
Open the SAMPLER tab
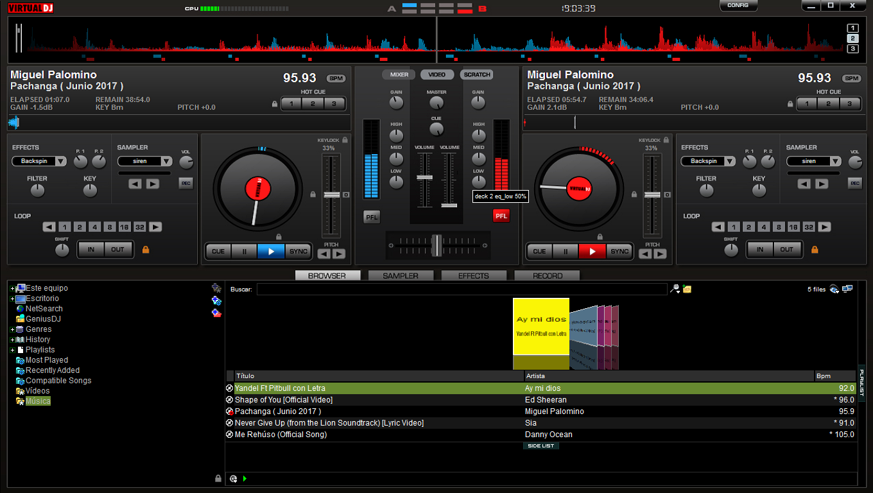pyautogui.click(x=401, y=275)
